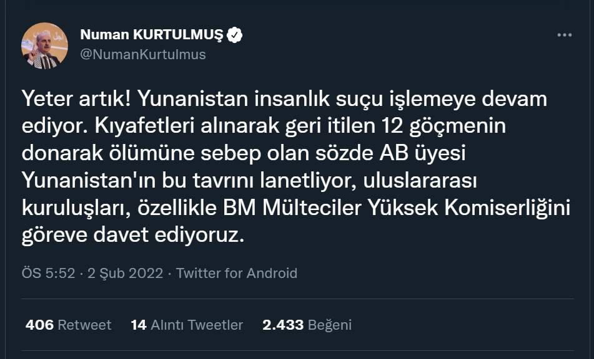Click the "Yeter artık!" opening text

pos(76,98)
